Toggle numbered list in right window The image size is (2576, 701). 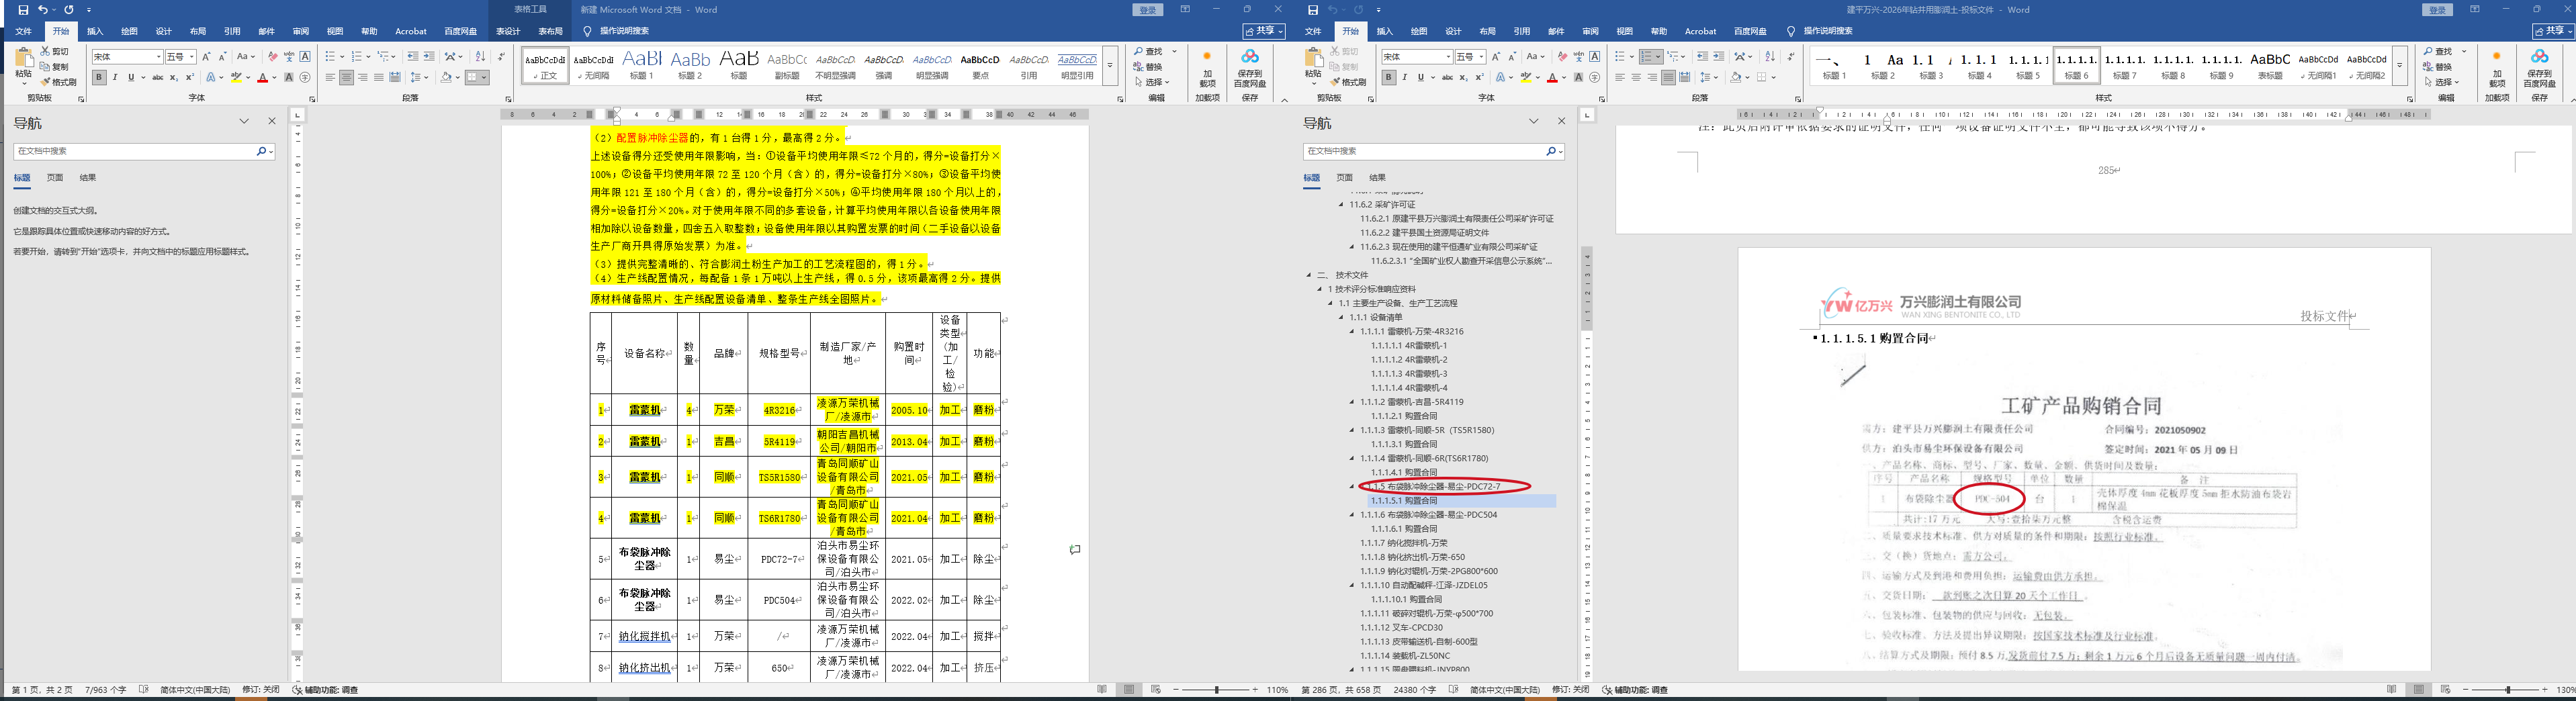coord(1647,57)
